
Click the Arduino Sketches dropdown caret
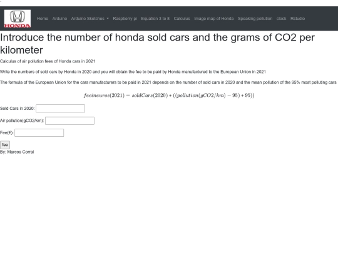tap(108, 19)
